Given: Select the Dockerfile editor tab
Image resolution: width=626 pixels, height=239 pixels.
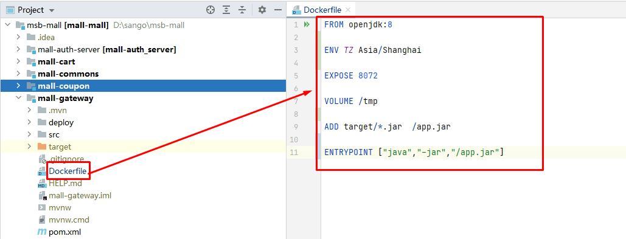Looking at the screenshot, I should coord(322,10).
